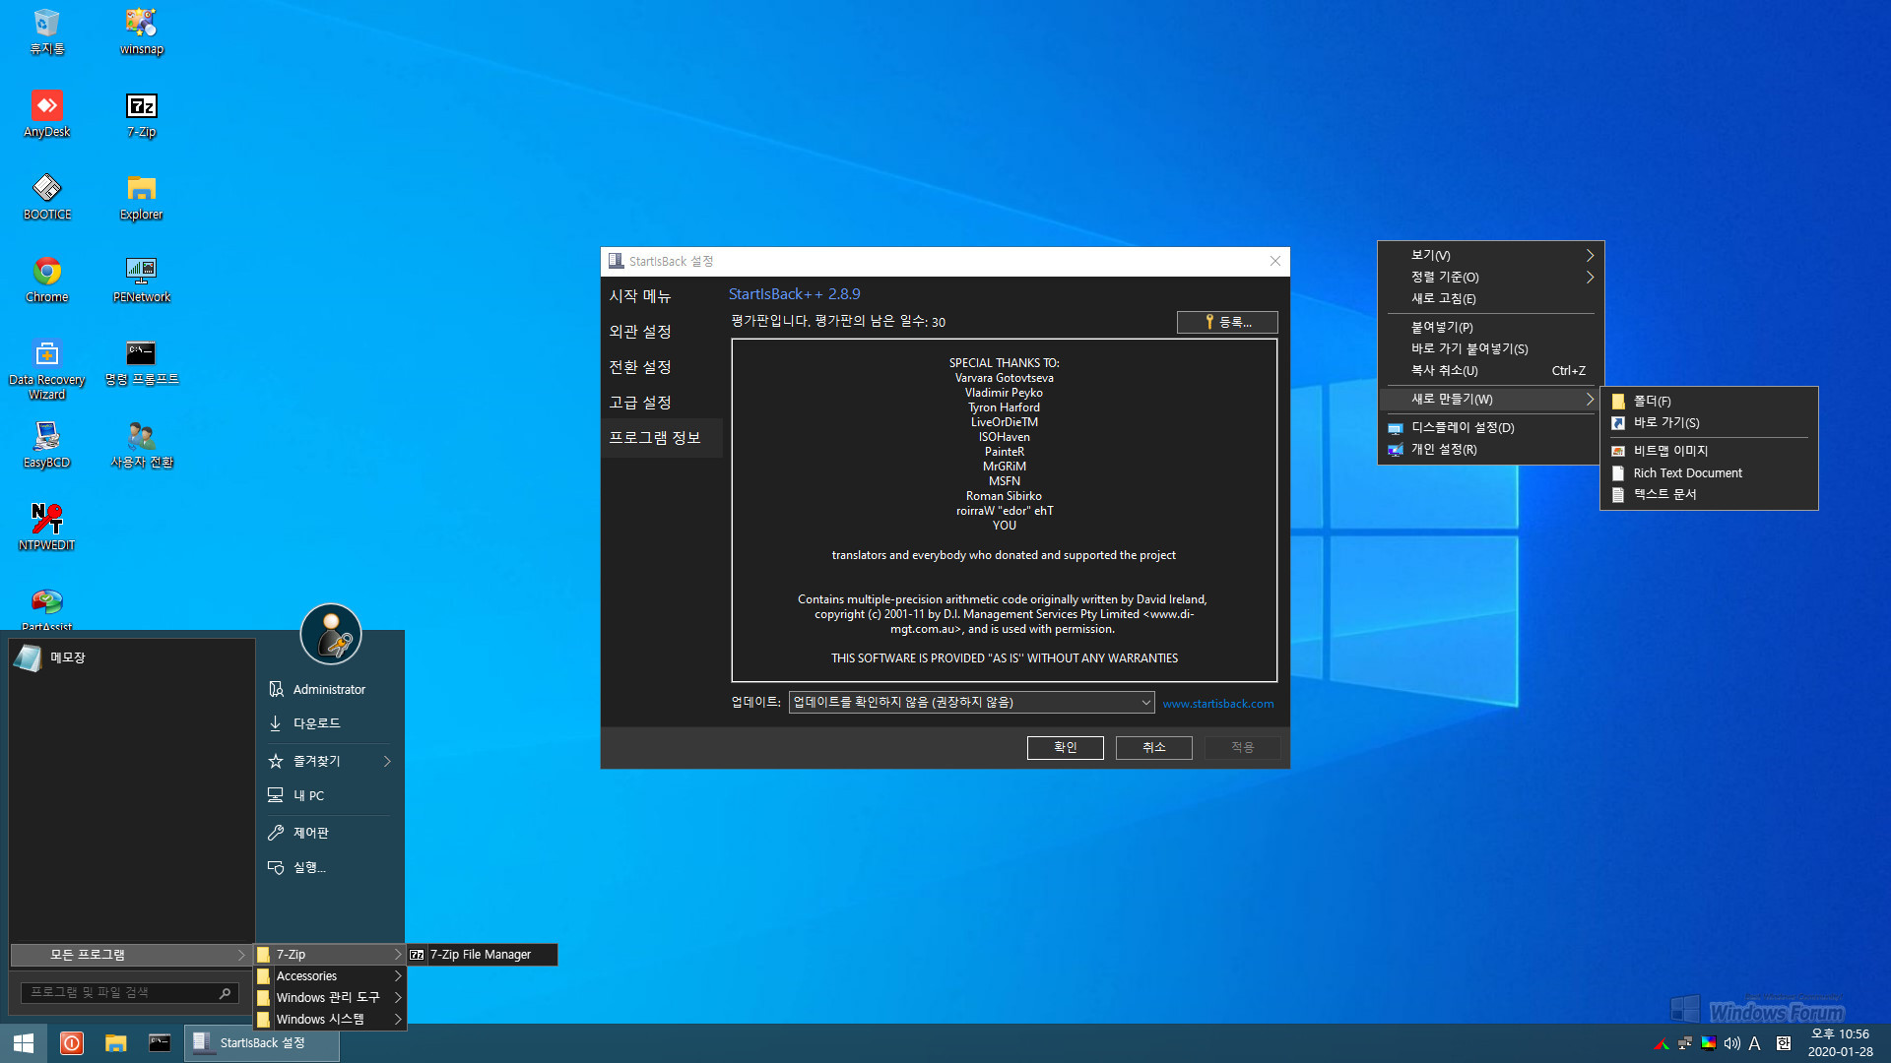Click the red power icon on the taskbar

coord(72,1043)
